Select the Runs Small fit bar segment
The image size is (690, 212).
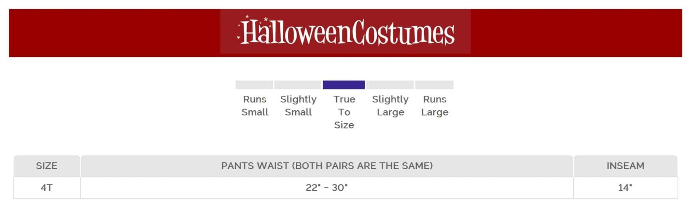coord(254,85)
